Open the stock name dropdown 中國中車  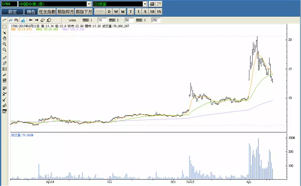(x=89, y=4)
